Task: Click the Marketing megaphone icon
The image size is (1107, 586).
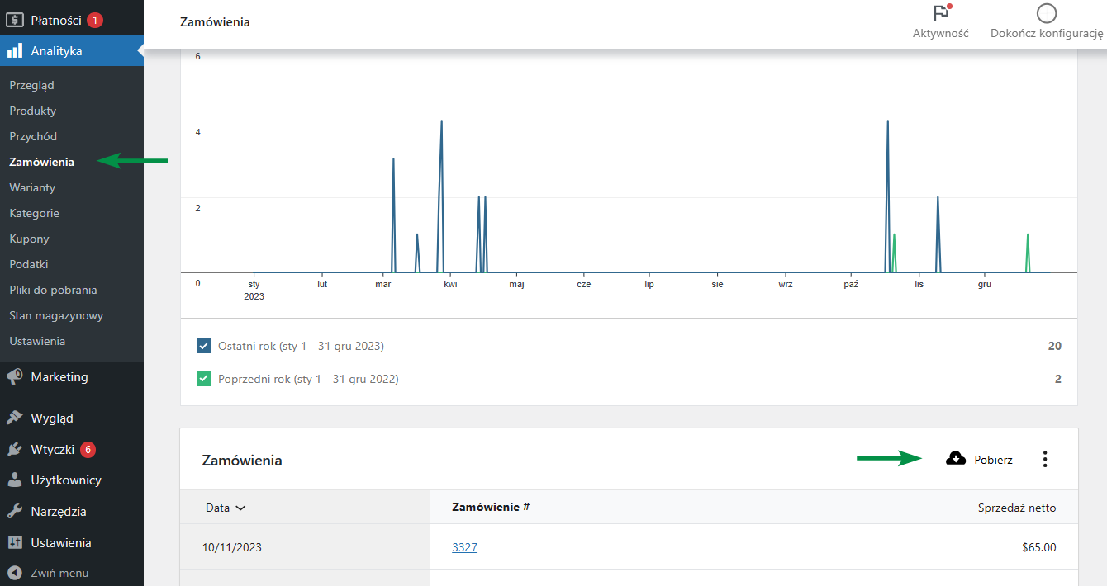Action: 15,377
